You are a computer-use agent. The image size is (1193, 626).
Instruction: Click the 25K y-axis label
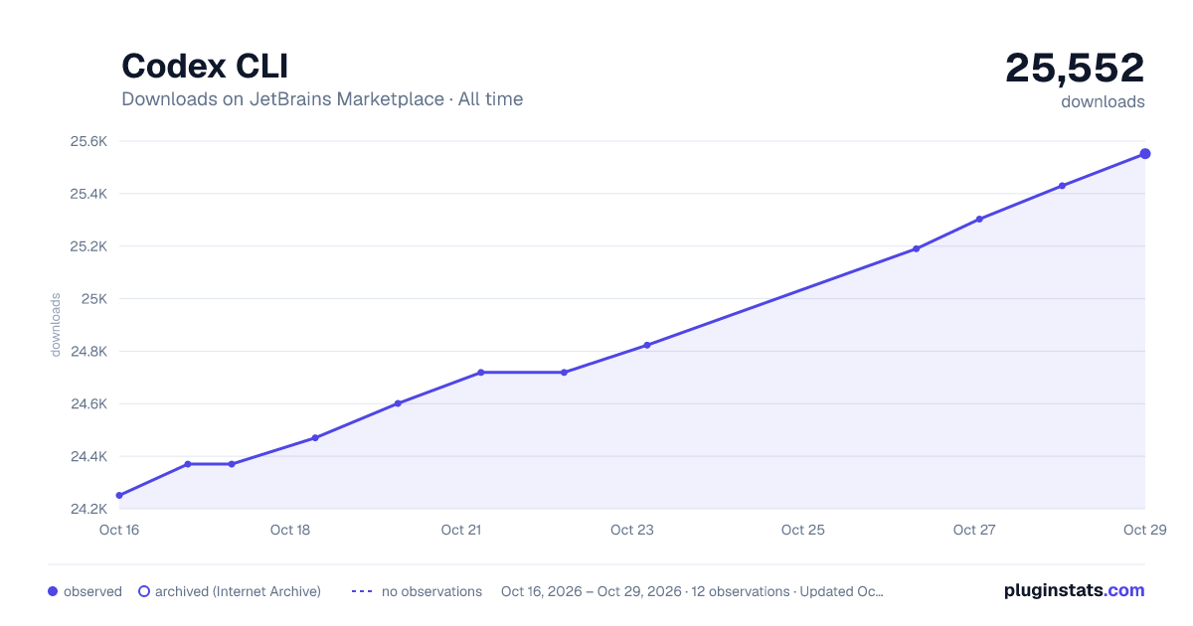click(x=94, y=299)
